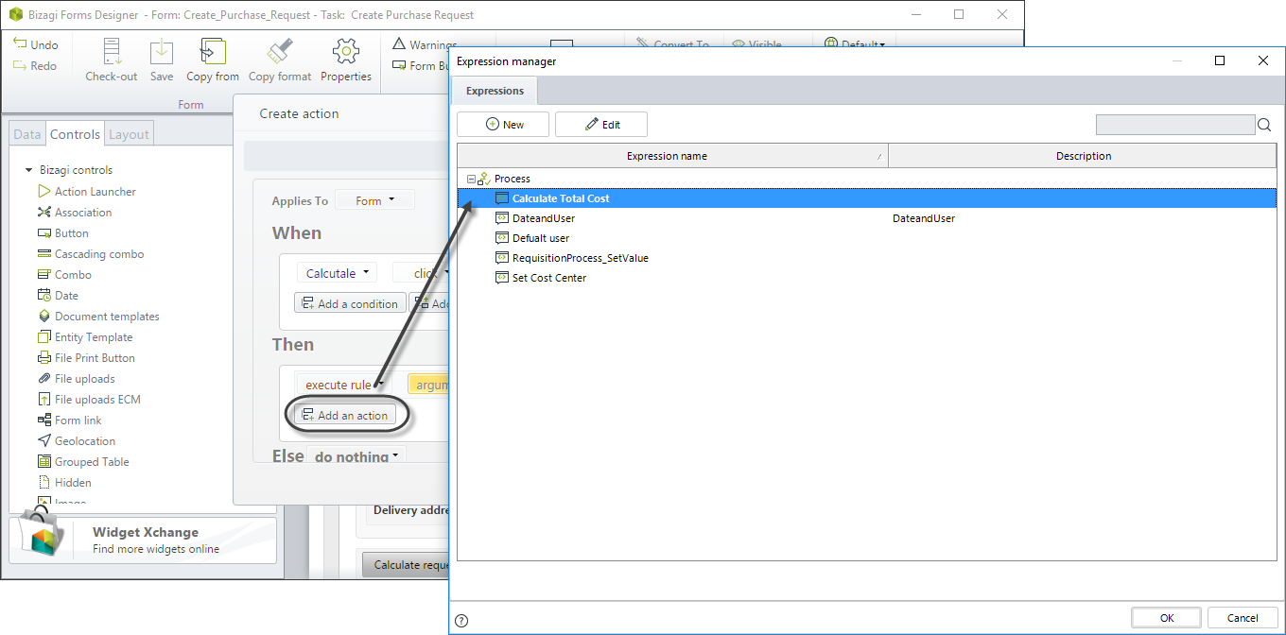Click the Calculate request button on the form
Screen dimensions: 1286x635
tap(407, 565)
